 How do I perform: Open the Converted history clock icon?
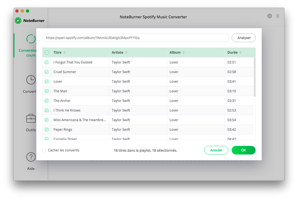31,80
